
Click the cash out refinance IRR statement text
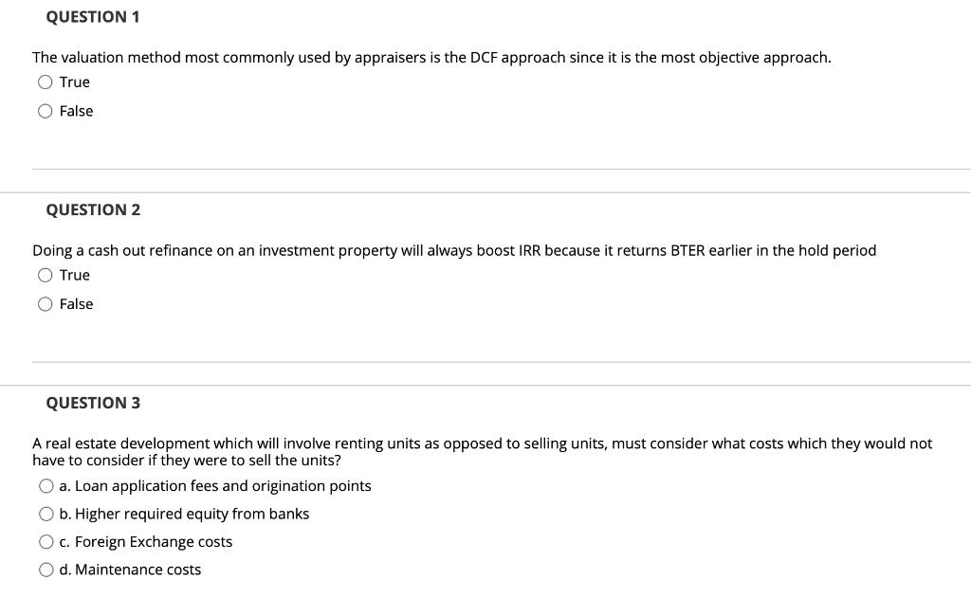[454, 251]
